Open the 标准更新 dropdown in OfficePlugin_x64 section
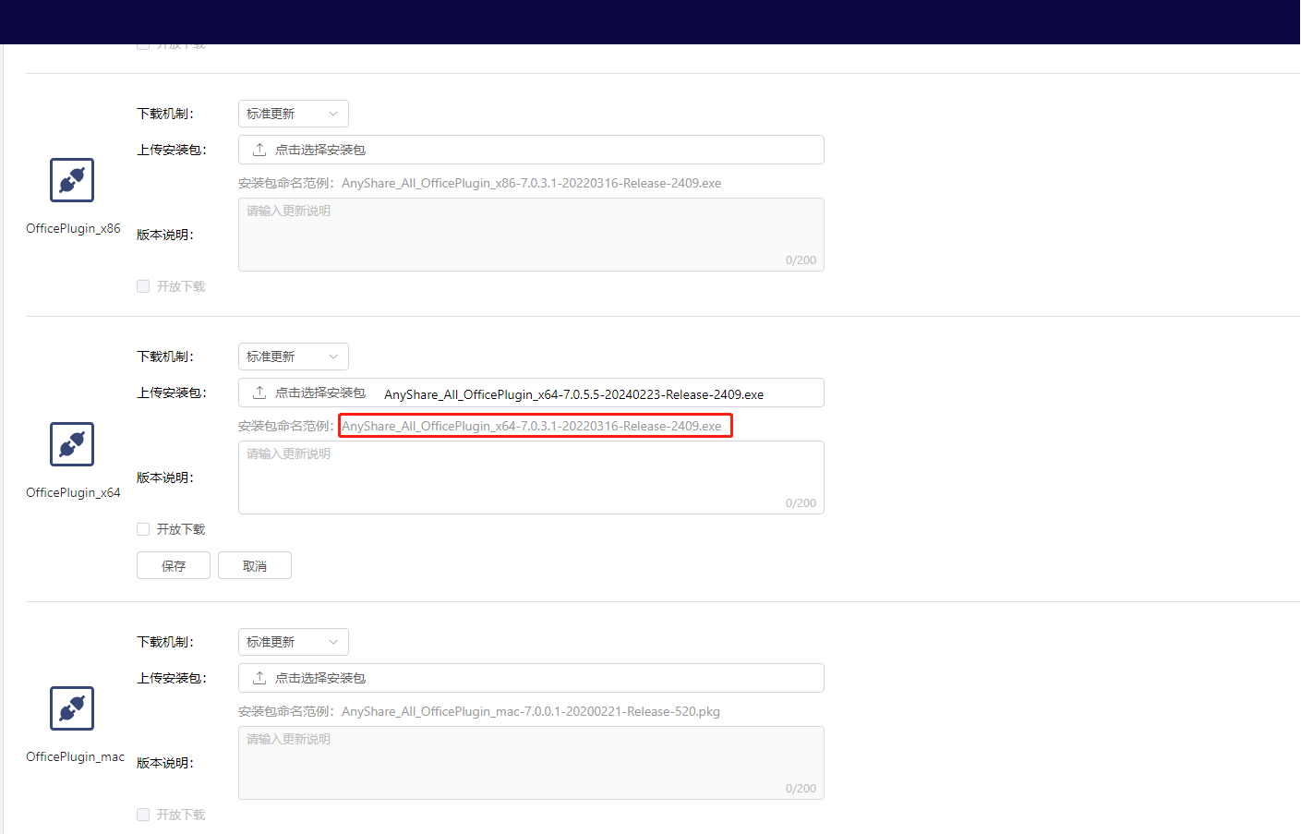The width and height of the screenshot is (1301, 834). tap(293, 356)
